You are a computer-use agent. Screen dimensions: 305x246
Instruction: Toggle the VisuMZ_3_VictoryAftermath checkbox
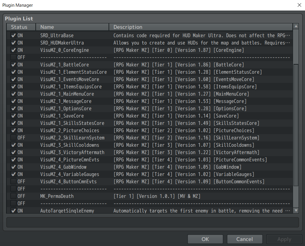click(13, 152)
